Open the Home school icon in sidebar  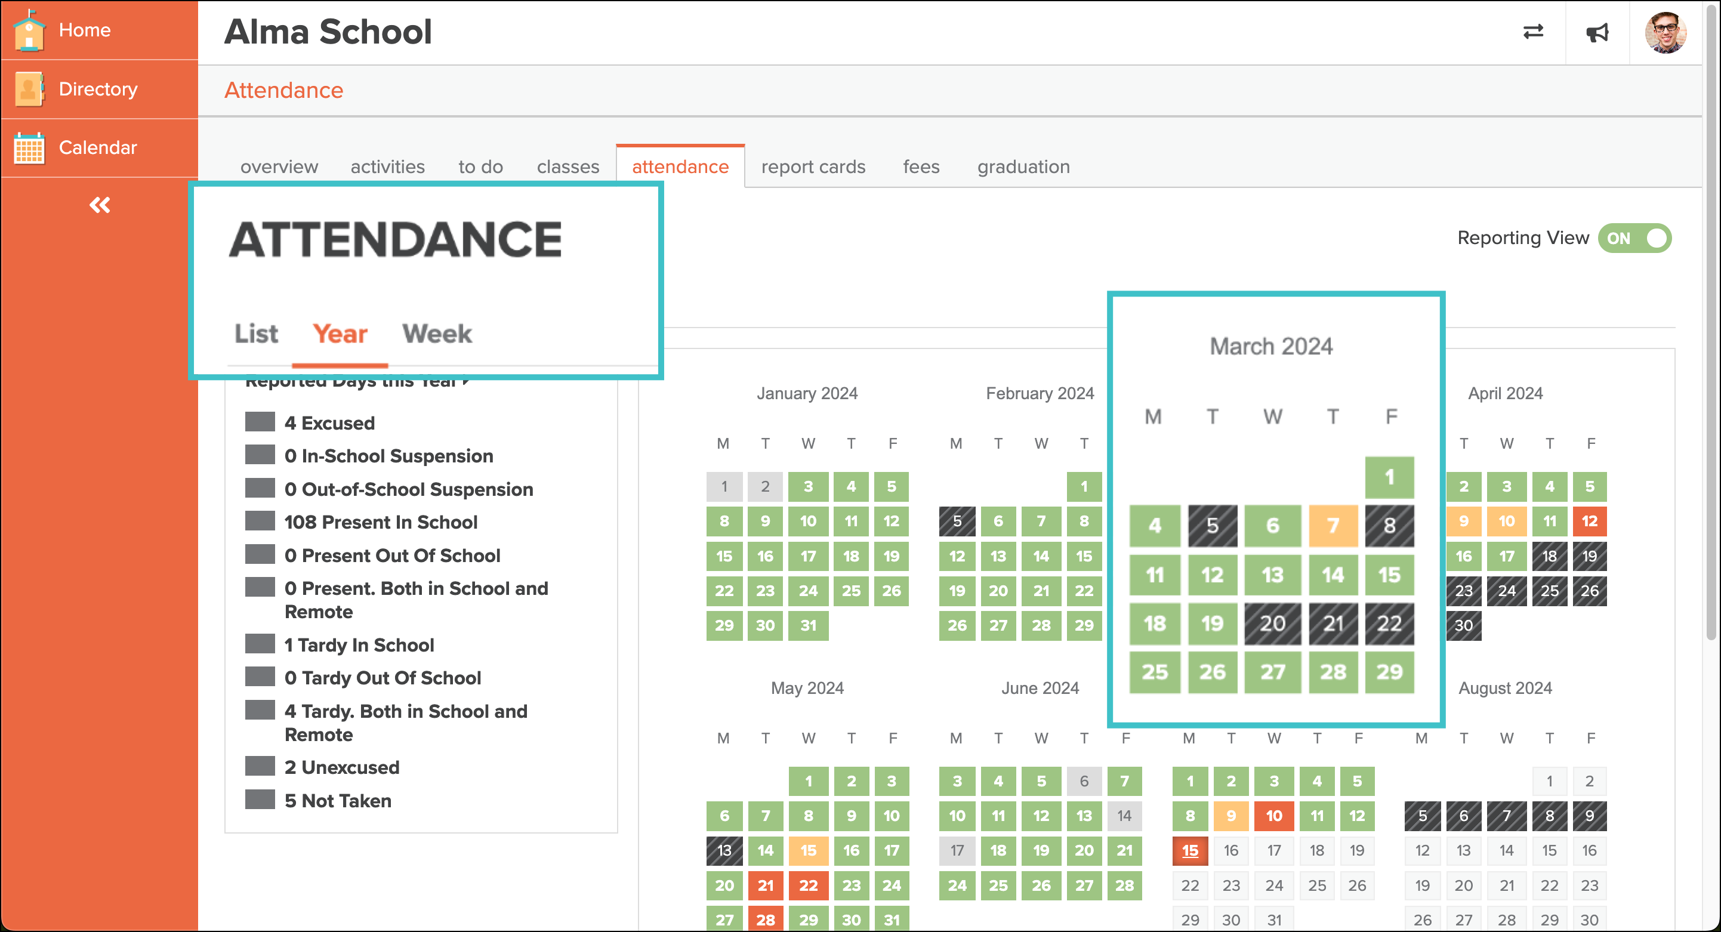29,30
